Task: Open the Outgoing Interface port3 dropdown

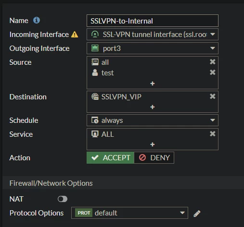Action: 153,48
